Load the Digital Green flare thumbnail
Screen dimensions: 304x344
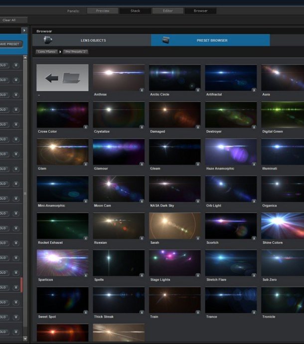click(x=283, y=115)
